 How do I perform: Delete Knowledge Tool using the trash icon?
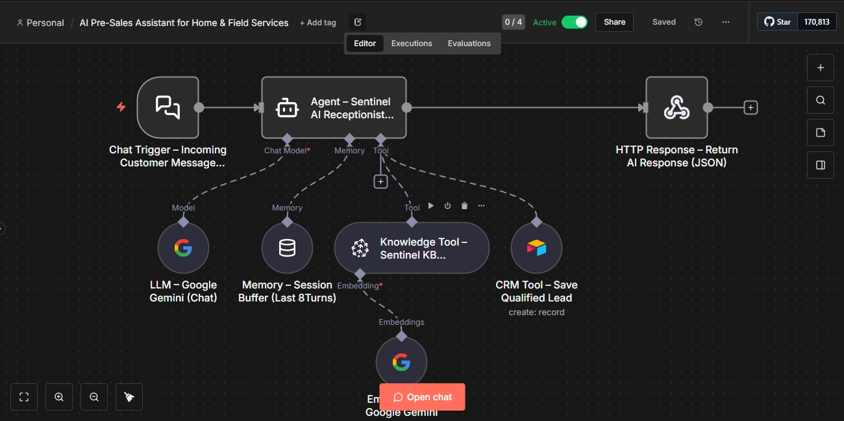[x=464, y=205]
